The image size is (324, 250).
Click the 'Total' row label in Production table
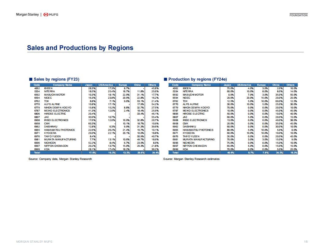click(x=175, y=153)
